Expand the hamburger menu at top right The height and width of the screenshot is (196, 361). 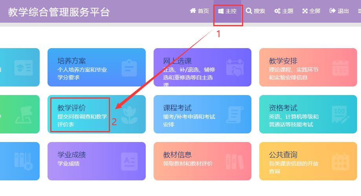tap(359, 11)
